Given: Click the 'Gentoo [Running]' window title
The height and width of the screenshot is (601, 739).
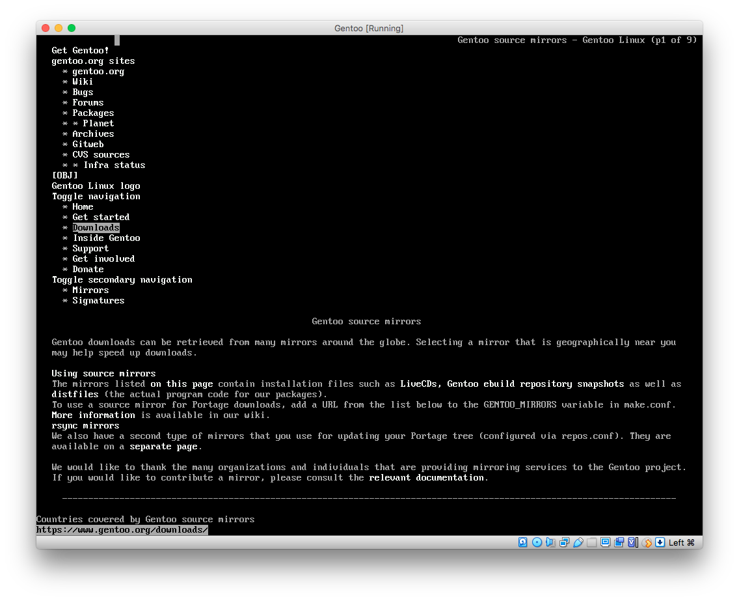Looking at the screenshot, I should point(369,28).
